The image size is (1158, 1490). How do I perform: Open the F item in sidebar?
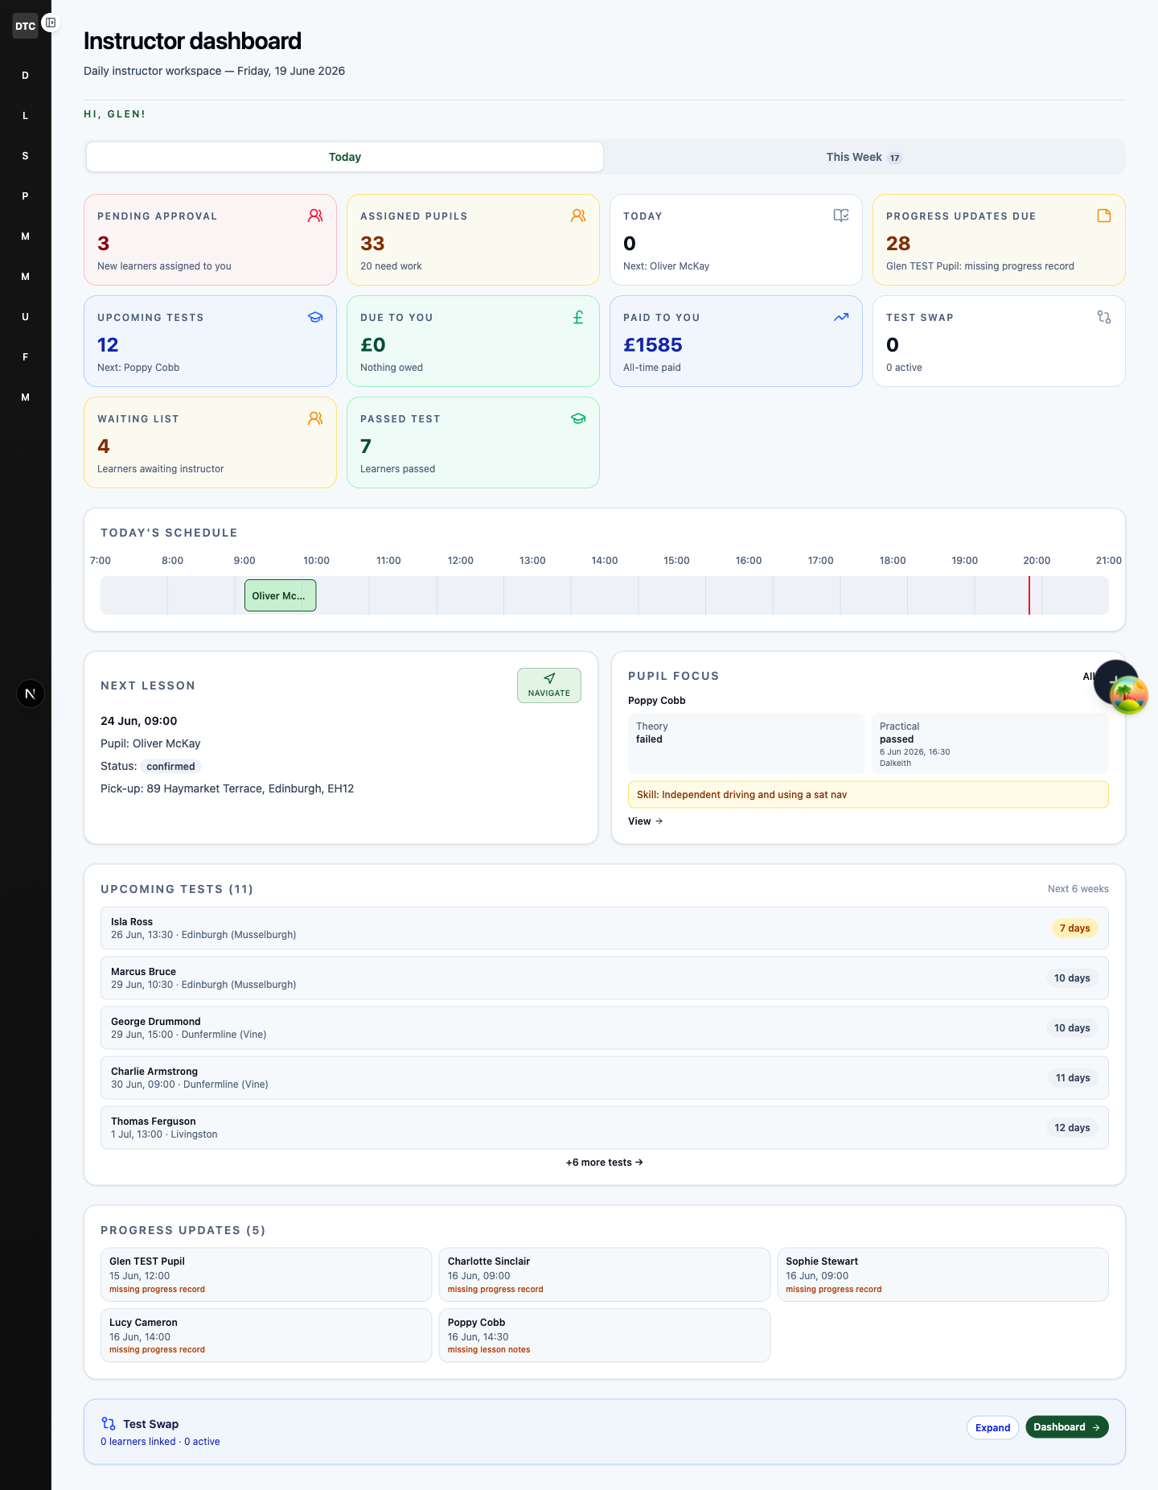[26, 357]
